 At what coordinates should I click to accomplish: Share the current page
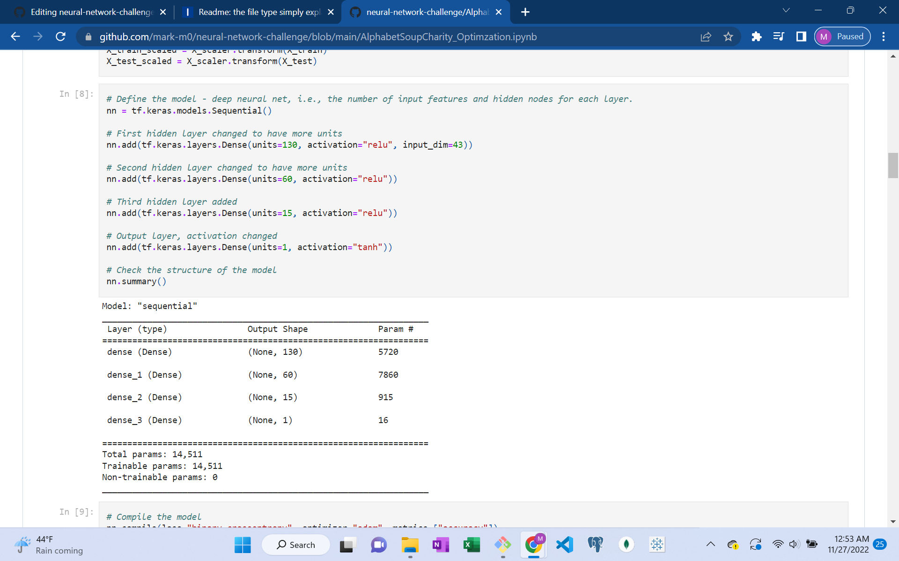click(706, 36)
